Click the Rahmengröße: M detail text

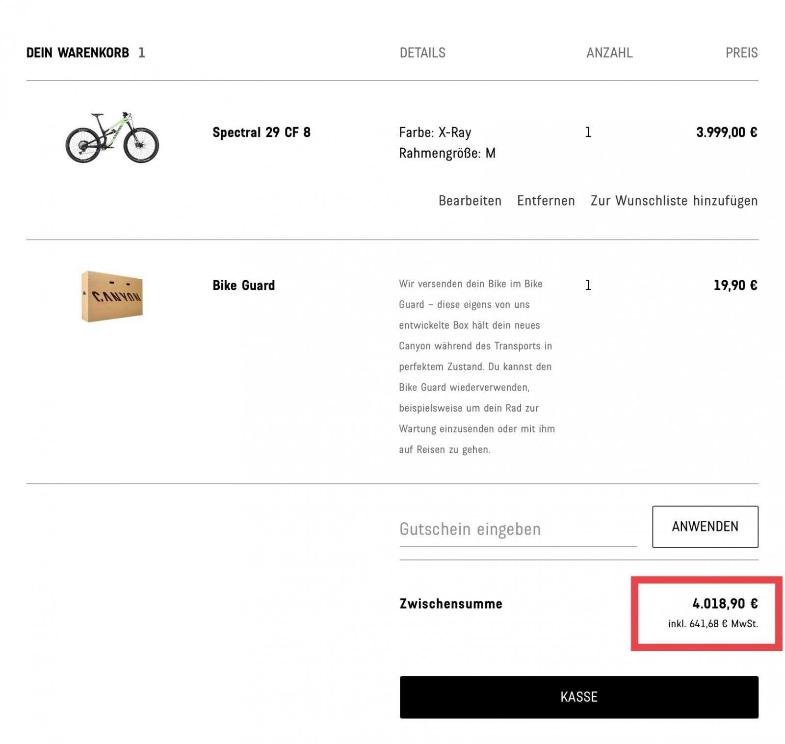[447, 154]
